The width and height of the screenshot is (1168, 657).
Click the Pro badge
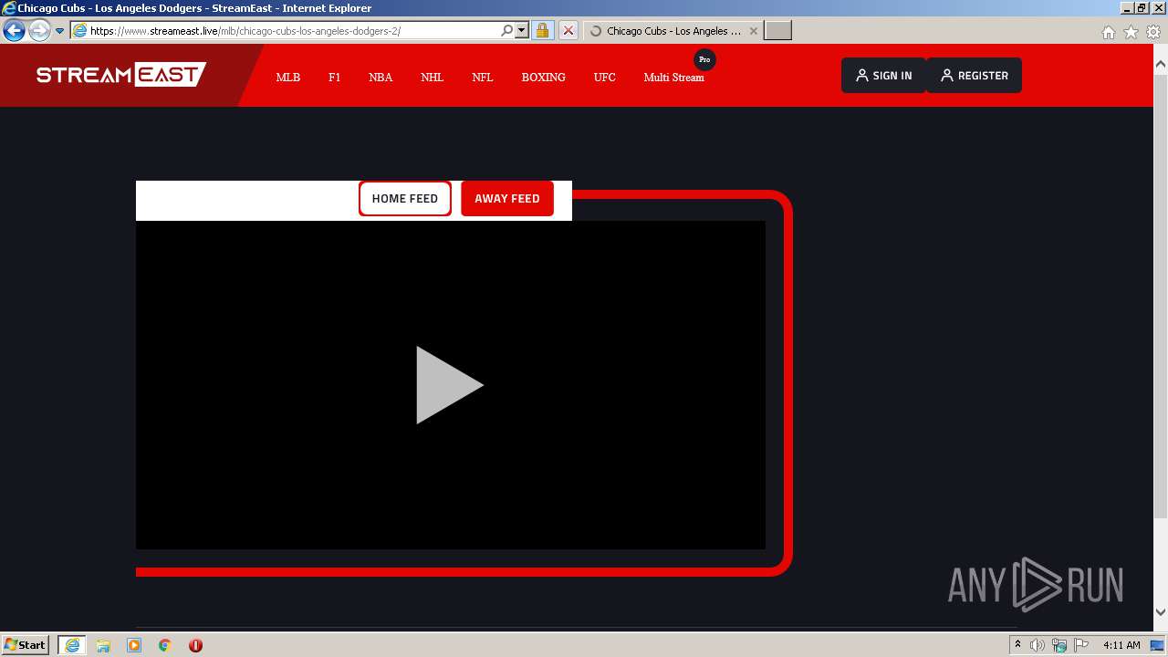tap(704, 59)
